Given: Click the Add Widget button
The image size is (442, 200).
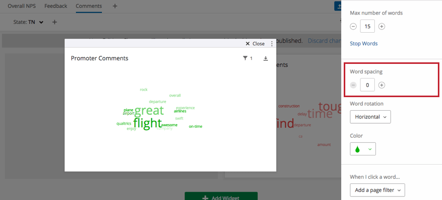Looking at the screenshot, I should coord(221,196).
